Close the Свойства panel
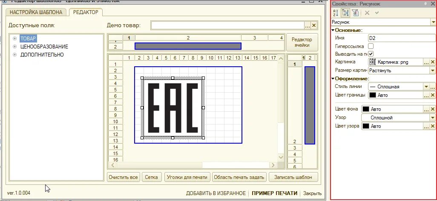Image resolution: width=437 pixels, height=201 pixels. pos(433,4)
